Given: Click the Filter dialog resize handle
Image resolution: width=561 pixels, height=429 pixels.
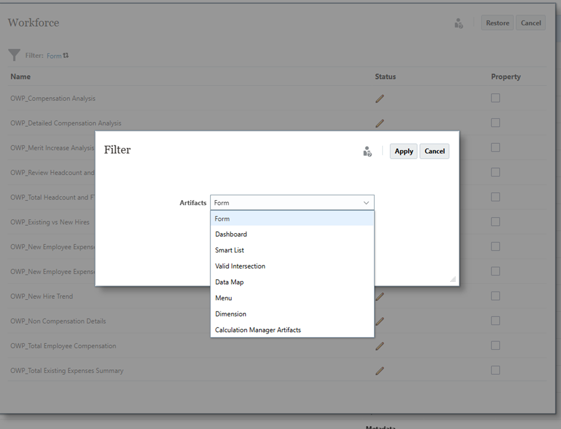Looking at the screenshot, I should 453,280.
